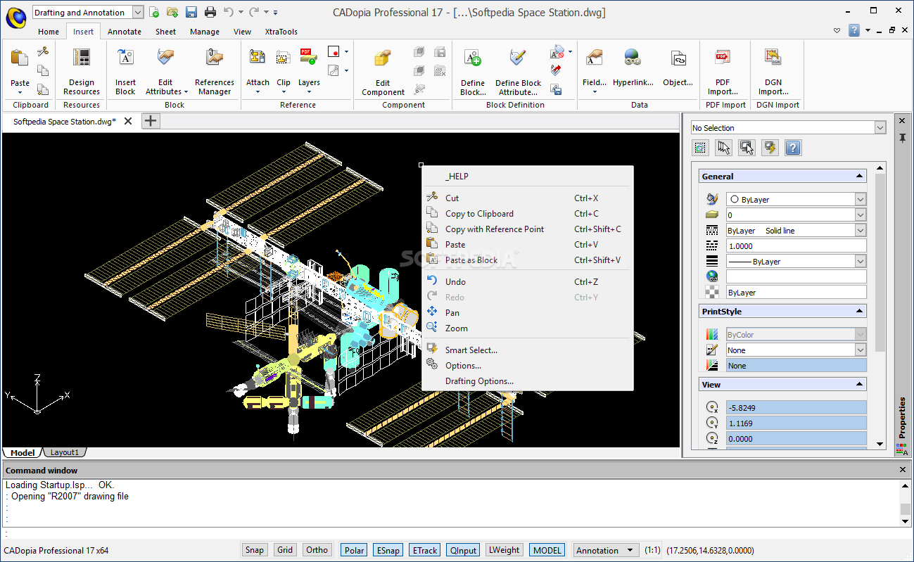Toggle Snap in the status bar
This screenshot has height=562, width=914.
point(254,550)
